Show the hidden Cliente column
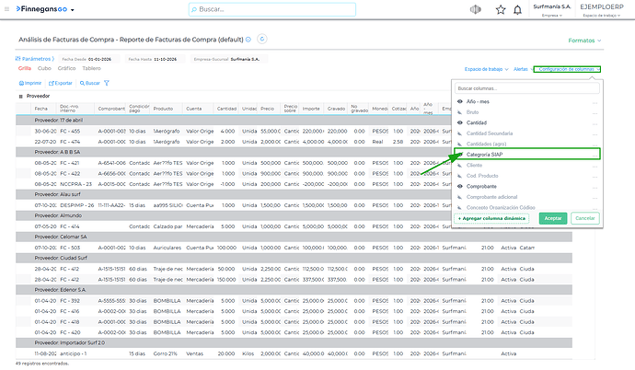Image resolution: width=635 pixels, height=370 pixels. coord(459,165)
